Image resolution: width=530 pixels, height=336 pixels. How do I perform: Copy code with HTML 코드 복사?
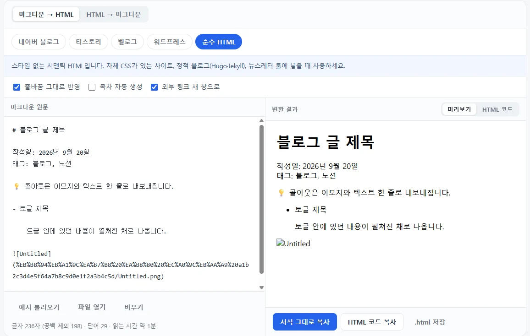coord(372,322)
